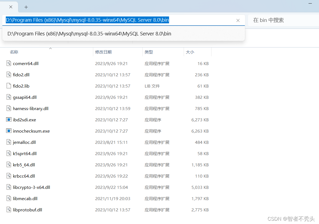Minimize the Explorer window
This screenshot has width=319, height=224.
click(310, 4)
